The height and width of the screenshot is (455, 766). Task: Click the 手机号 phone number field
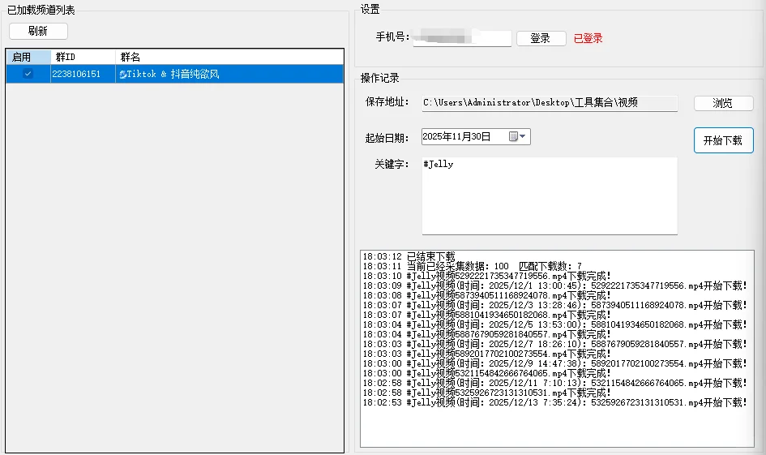click(462, 37)
